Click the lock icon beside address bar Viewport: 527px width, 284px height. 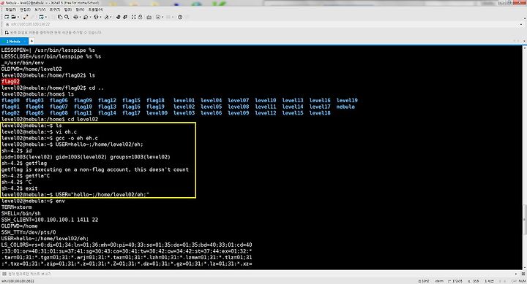[x=7, y=25]
